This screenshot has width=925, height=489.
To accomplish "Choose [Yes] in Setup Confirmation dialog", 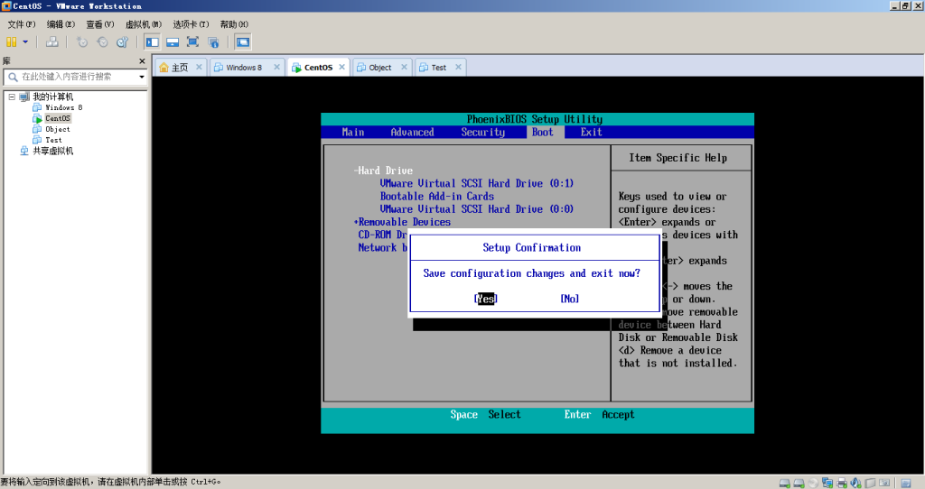I will tap(485, 299).
